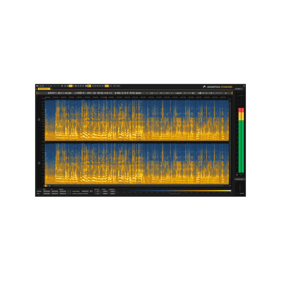Viewport: 281px width, 281px height.
Task: Click the red playhead marker on the timeline
Action: pos(106,97)
